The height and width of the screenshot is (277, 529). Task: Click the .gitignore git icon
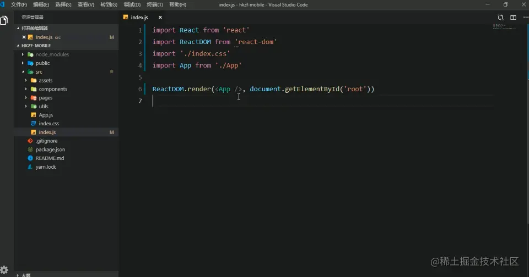(30, 141)
